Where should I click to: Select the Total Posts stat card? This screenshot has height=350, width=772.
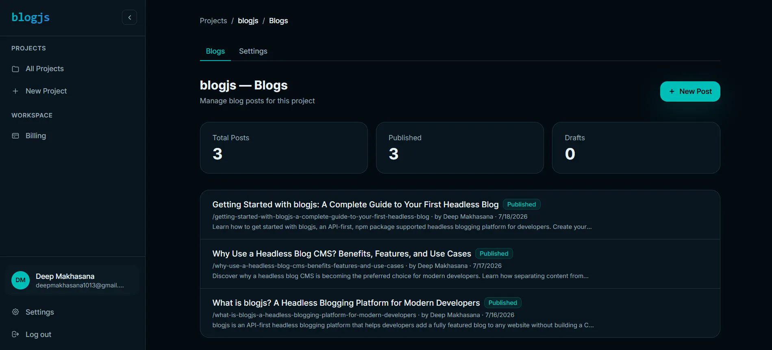(x=284, y=148)
